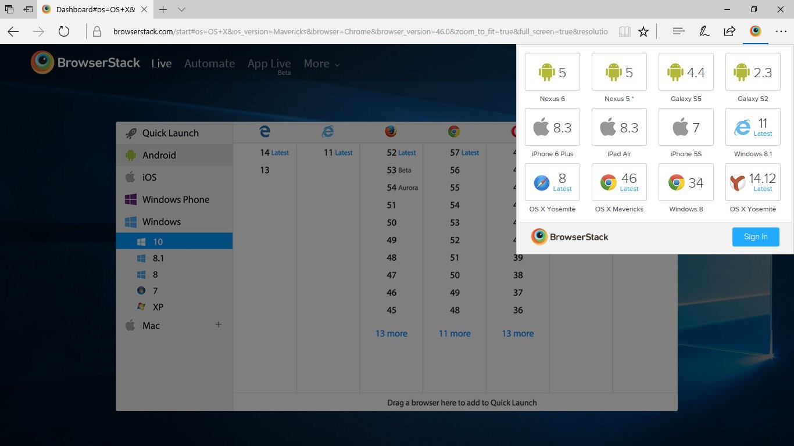Refresh the page

pos(64,31)
